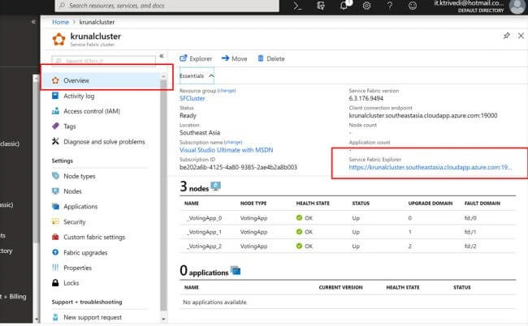Close the krunalcluster blade

(x=521, y=36)
